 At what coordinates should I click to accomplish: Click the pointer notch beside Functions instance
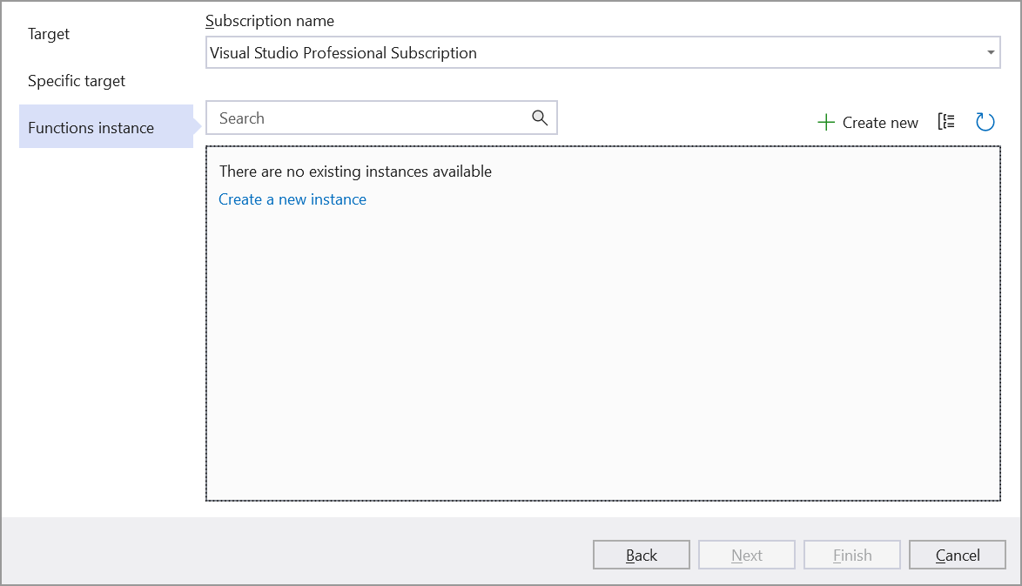pos(198,127)
